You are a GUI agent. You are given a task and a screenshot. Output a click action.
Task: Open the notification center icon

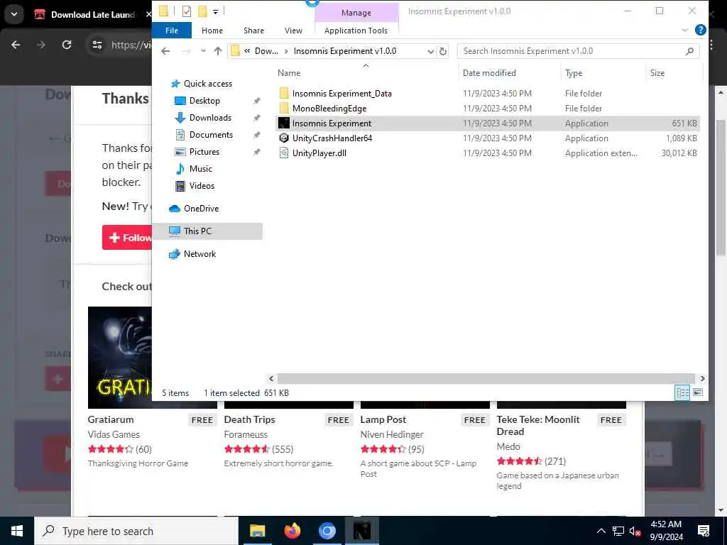704,531
